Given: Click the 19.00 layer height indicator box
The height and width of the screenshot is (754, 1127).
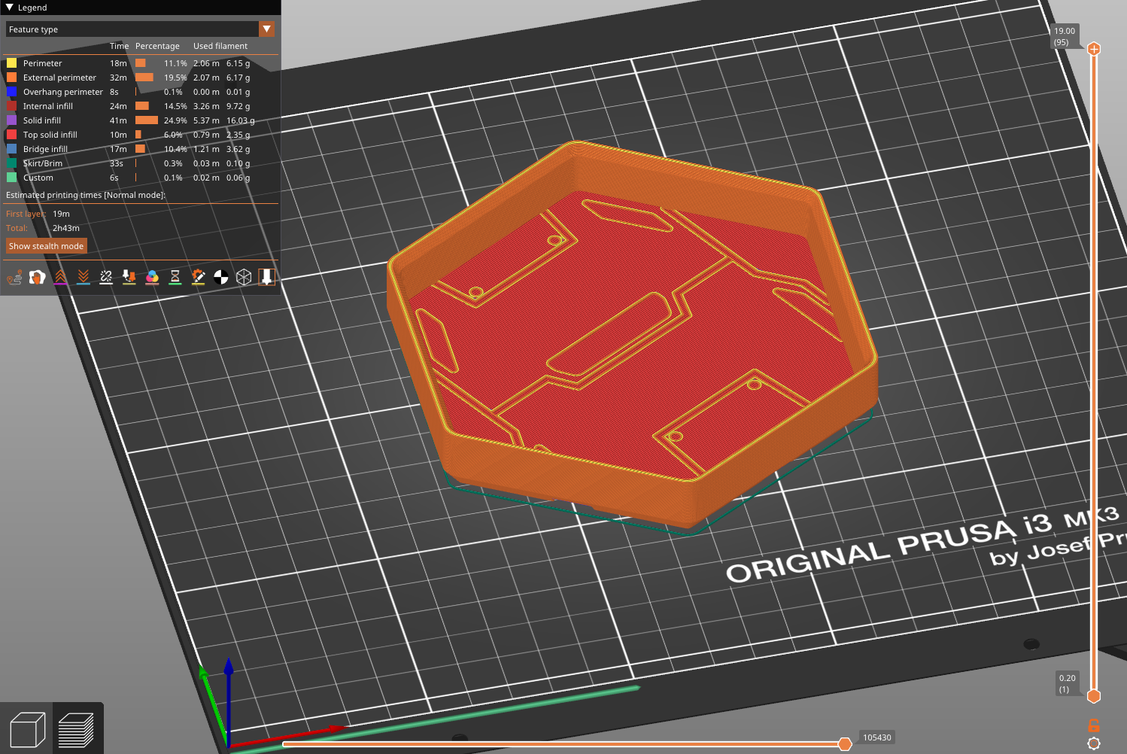Looking at the screenshot, I should [x=1064, y=35].
